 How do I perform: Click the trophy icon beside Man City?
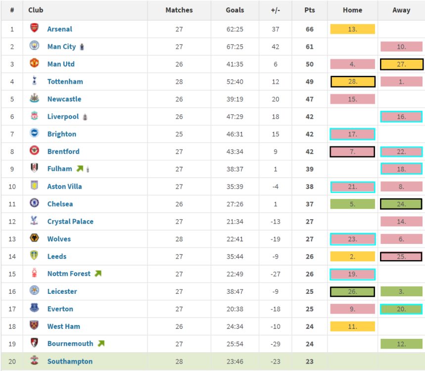point(82,46)
